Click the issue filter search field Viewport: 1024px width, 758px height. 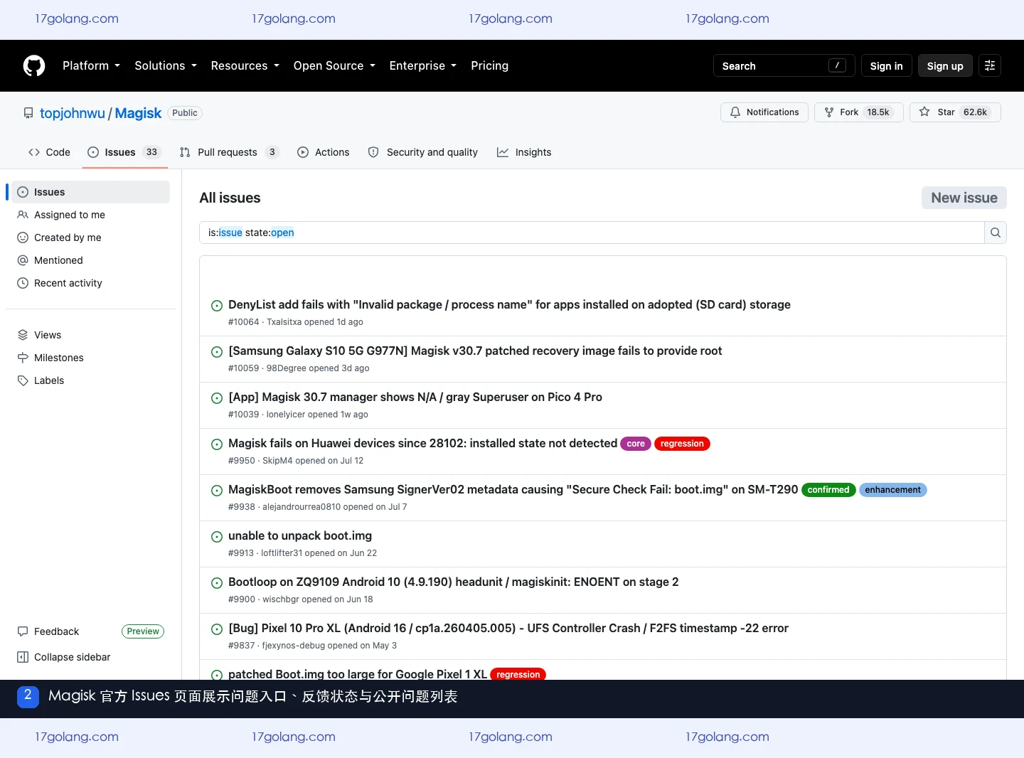592,233
